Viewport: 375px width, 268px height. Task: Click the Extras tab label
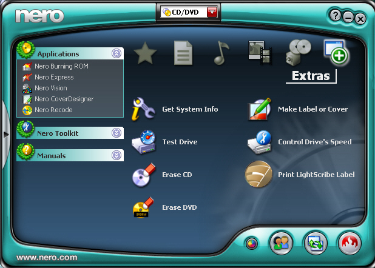point(311,76)
